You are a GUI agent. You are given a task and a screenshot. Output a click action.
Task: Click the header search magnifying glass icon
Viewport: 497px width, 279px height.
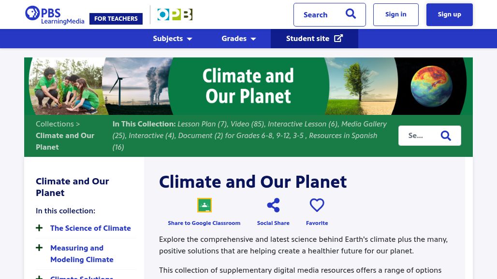(x=351, y=14)
